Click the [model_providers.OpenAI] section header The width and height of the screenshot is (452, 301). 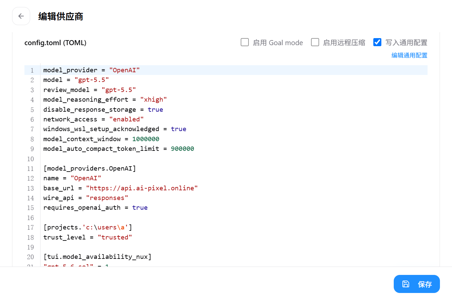90,169
